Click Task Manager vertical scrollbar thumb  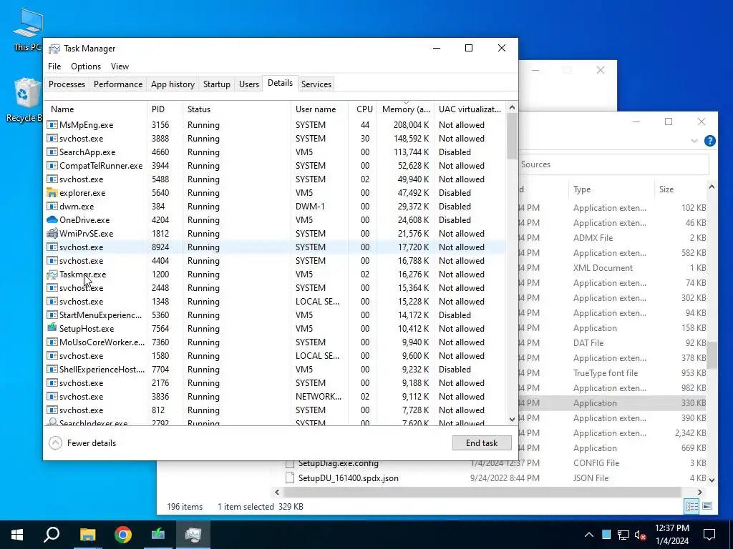coord(512,135)
